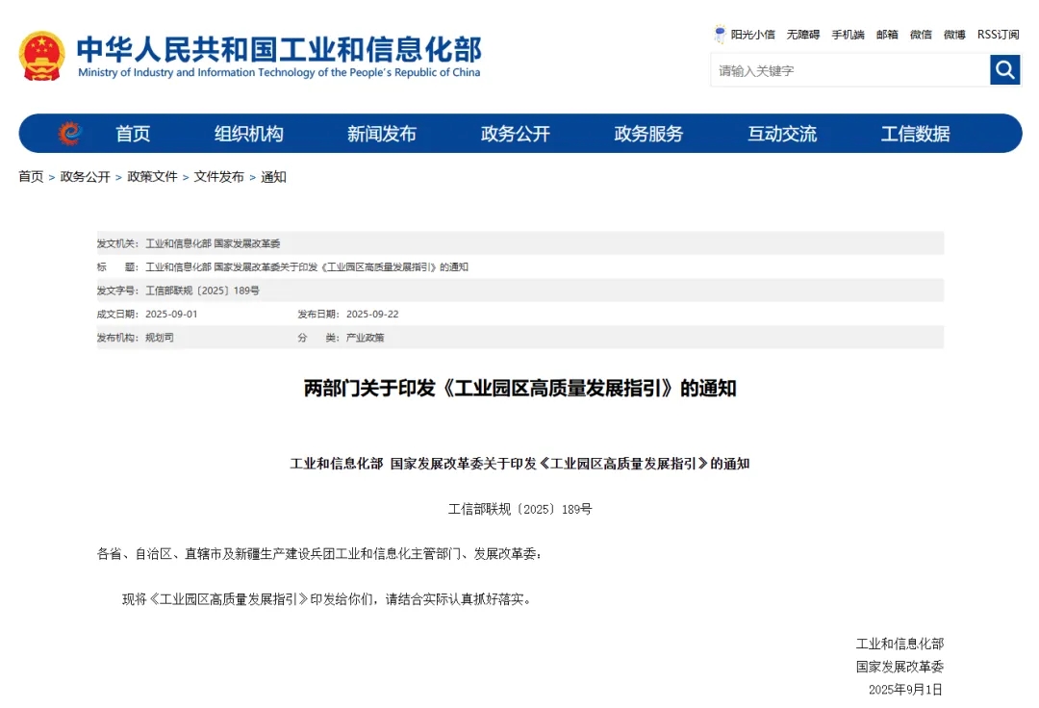Click the 无障碍 accessibility link

pos(803,35)
